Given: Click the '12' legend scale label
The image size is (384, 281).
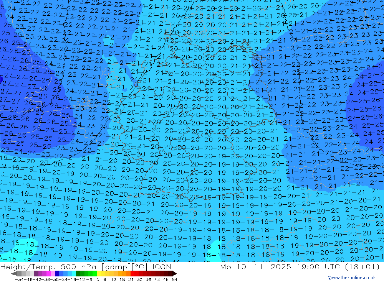Looking at the screenshot, I should click(x=114, y=279).
